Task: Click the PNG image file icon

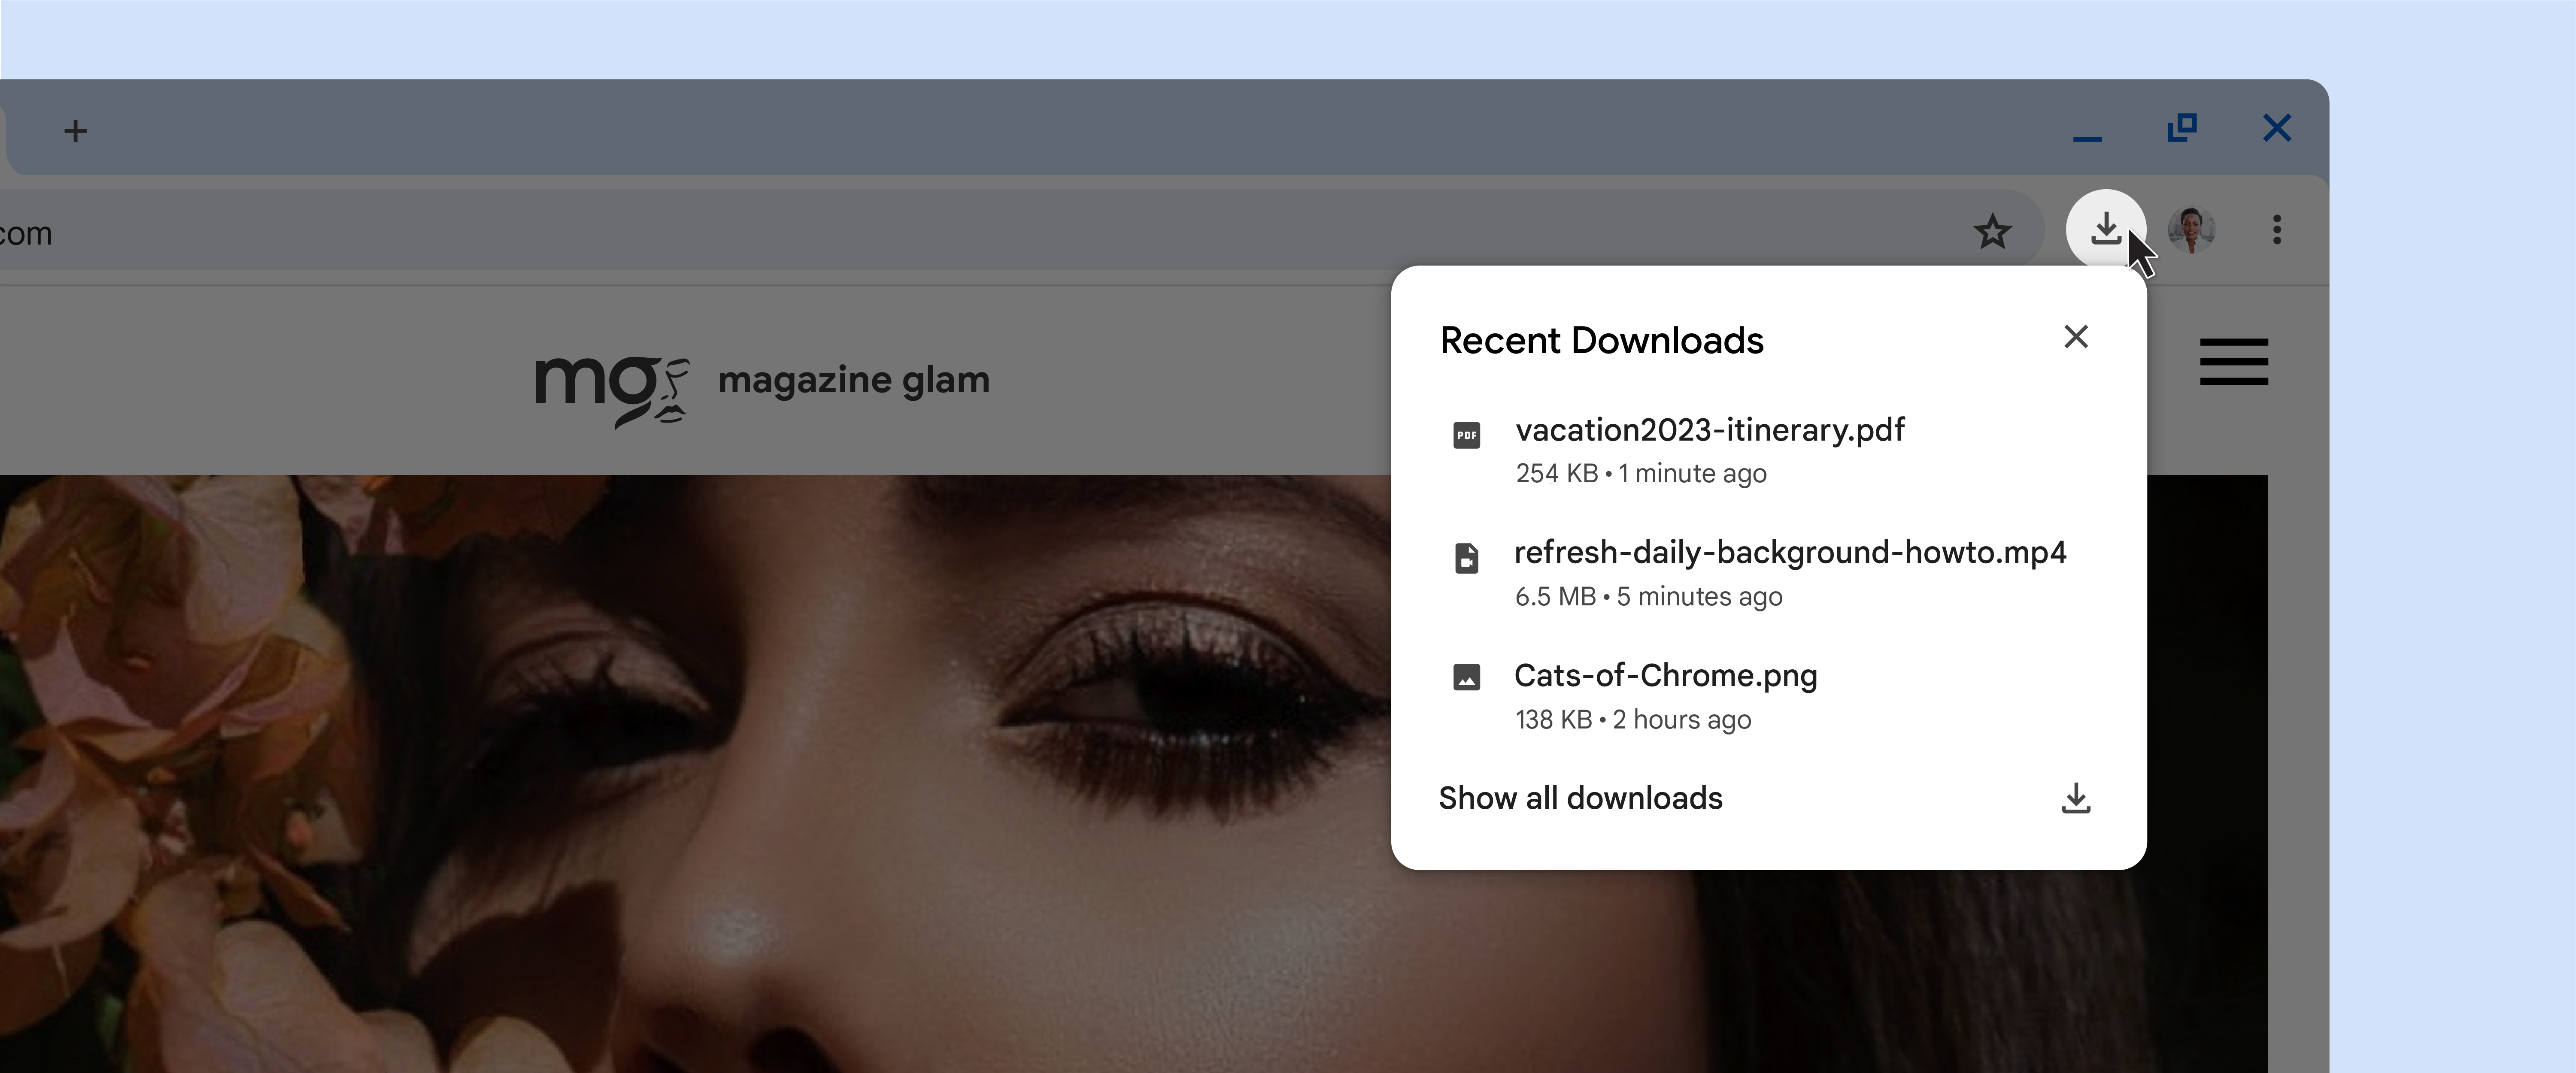Action: 1466,678
